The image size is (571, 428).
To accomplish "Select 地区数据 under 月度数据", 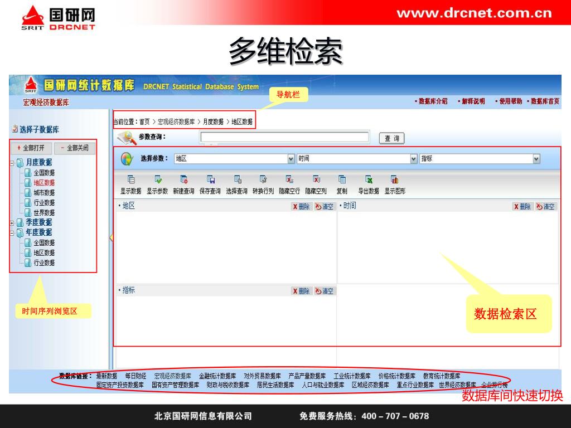I will click(44, 182).
